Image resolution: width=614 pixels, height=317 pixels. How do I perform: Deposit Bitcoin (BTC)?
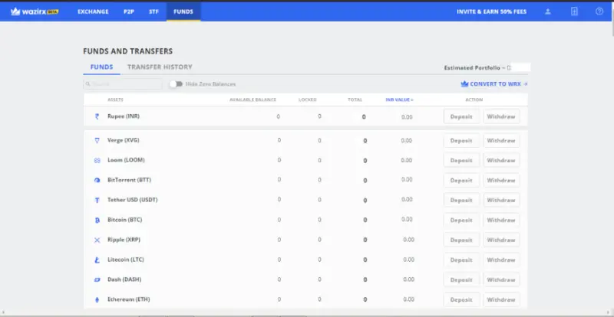(461, 220)
